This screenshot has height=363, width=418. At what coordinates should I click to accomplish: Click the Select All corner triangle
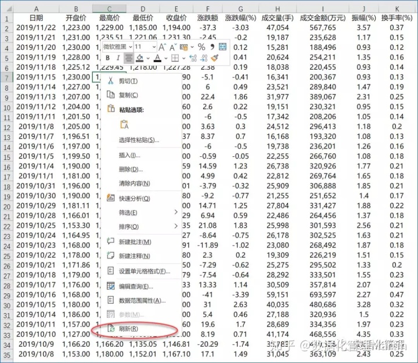point(8,9)
